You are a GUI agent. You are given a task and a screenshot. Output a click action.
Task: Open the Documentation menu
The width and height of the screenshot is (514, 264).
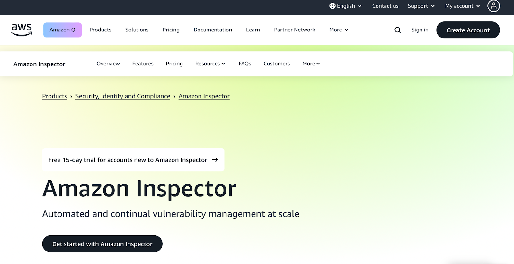[213, 30]
